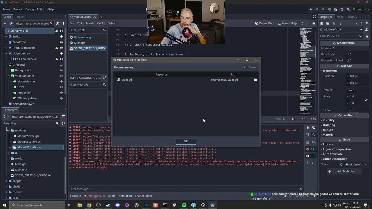Copy the output log selection
The width and height of the screenshot is (372, 209).
(314, 127)
